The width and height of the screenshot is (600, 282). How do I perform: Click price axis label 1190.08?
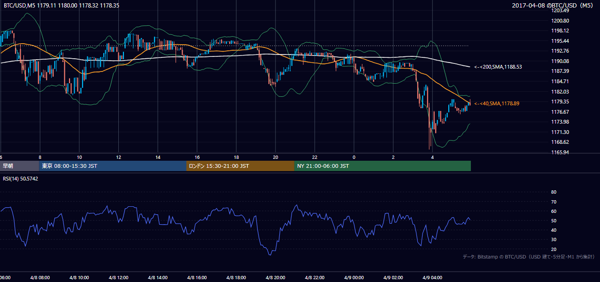560,61
